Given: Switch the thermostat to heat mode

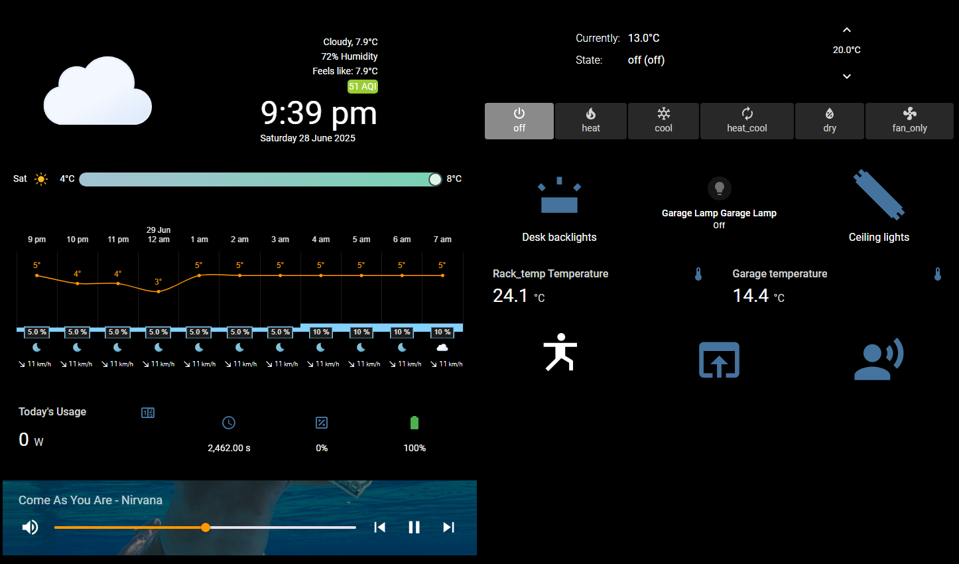Looking at the screenshot, I should tap(591, 121).
